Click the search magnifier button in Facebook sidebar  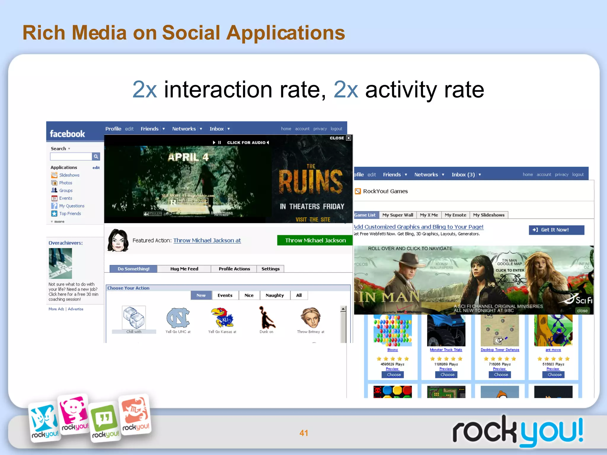(96, 156)
